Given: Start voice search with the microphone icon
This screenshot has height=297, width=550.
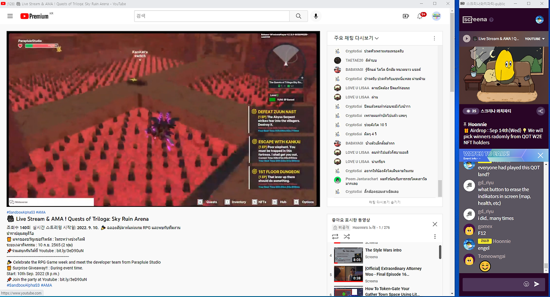Looking at the screenshot, I should pos(316,16).
